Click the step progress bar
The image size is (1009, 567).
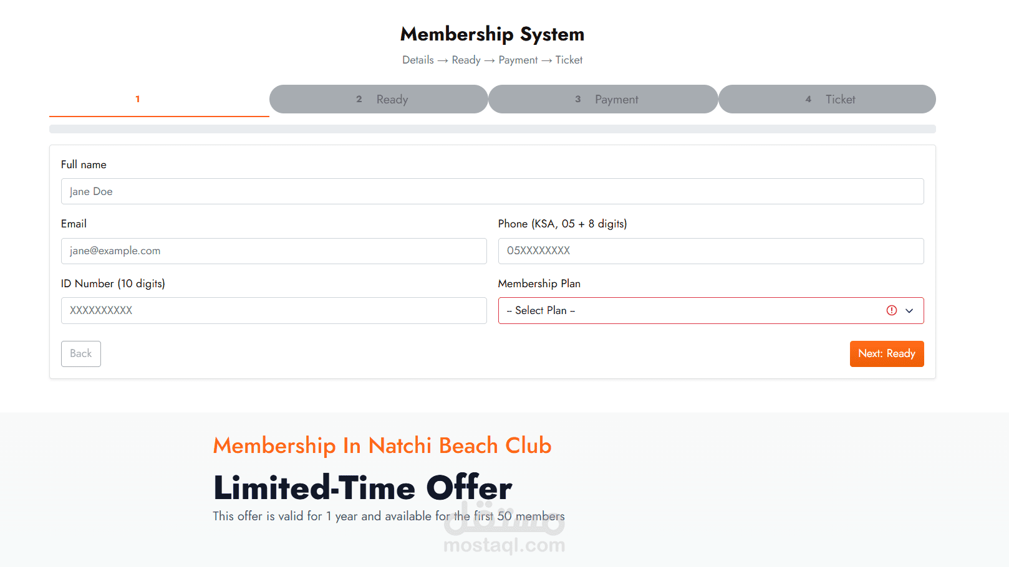pos(492,129)
